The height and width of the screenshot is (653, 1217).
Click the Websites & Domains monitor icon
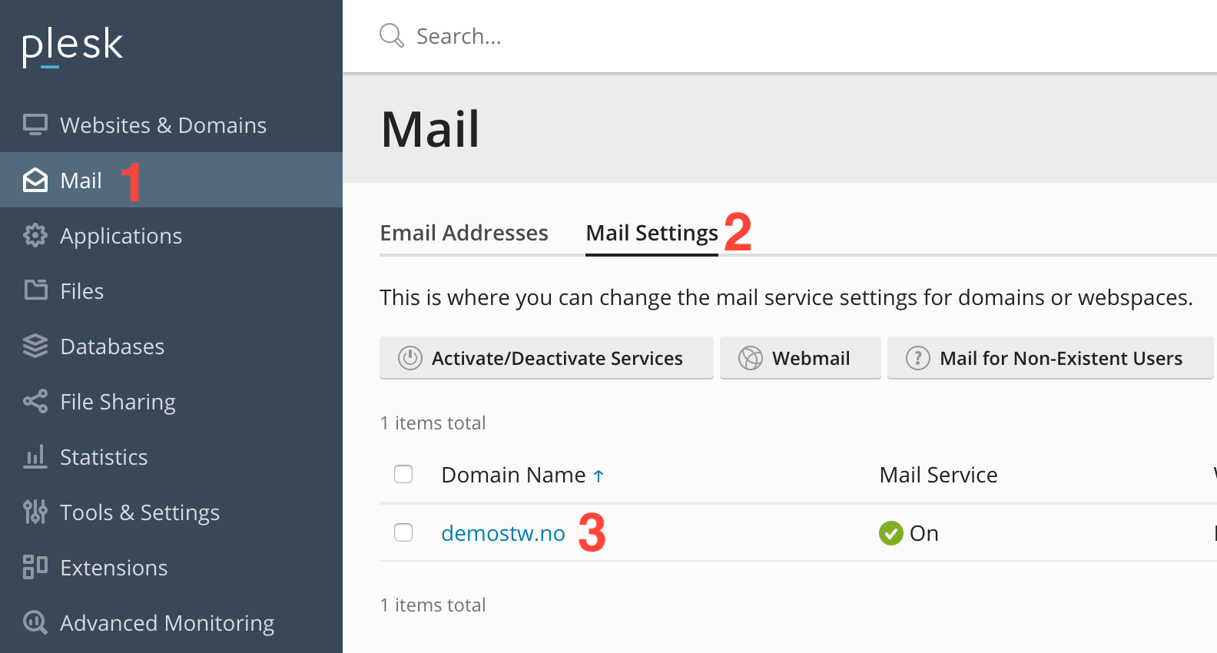click(35, 124)
